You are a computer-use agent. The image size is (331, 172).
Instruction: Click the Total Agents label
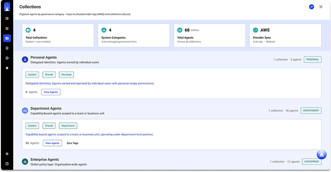click(185, 38)
